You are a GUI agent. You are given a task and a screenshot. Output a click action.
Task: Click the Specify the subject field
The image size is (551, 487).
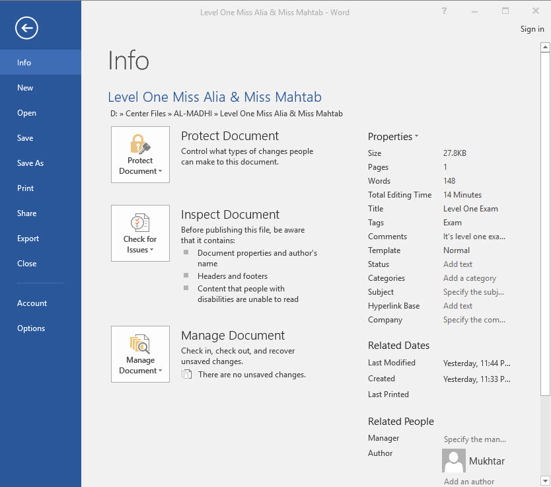[473, 292]
